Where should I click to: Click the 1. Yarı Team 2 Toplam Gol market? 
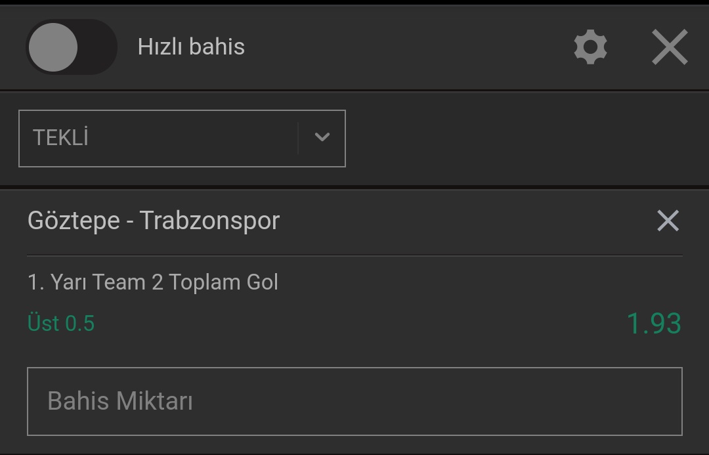(x=153, y=282)
